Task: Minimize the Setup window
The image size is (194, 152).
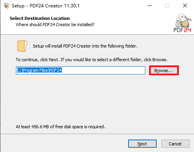Action: (x=150, y=5)
